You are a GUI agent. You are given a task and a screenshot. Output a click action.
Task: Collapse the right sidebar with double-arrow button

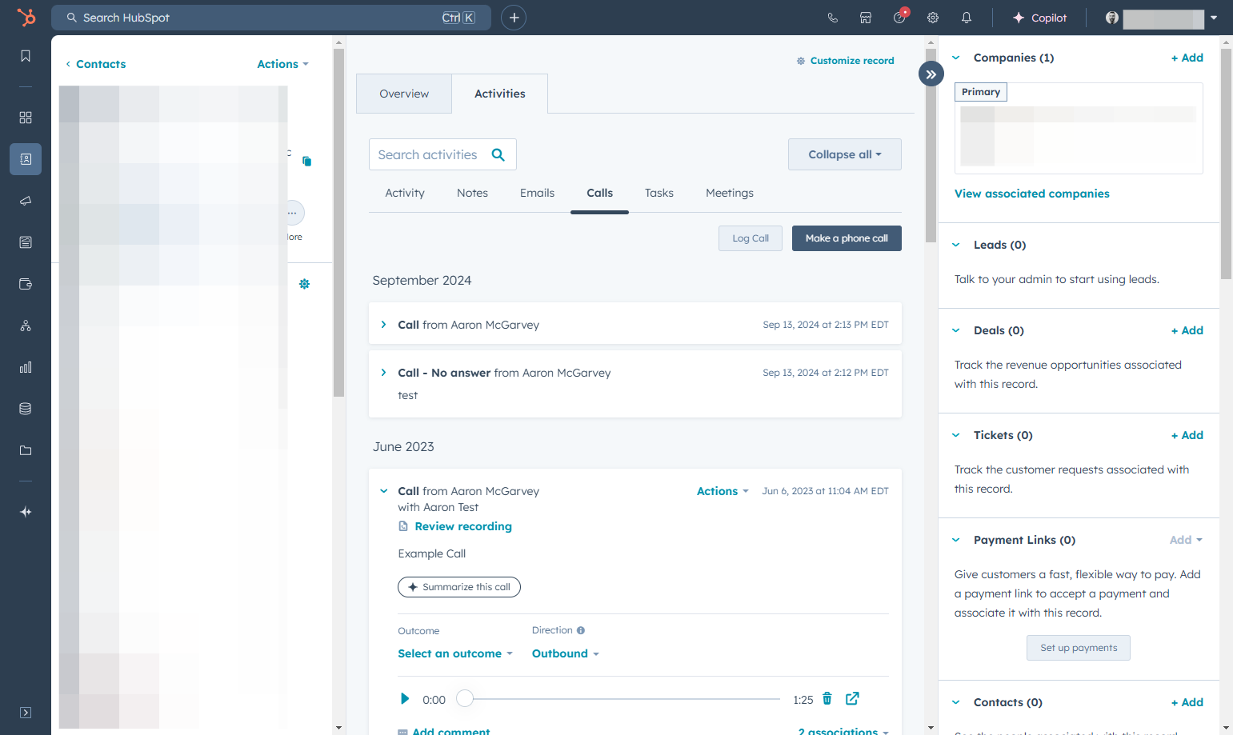click(x=931, y=74)
